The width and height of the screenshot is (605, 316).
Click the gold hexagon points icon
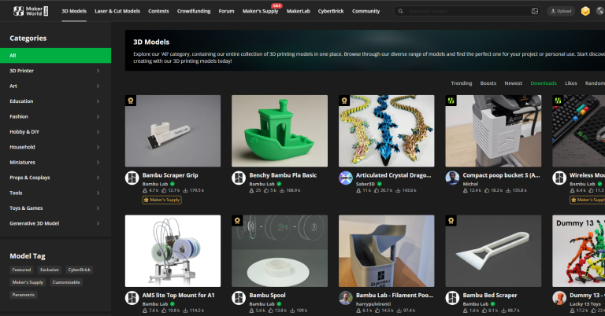click(x=585, y=11)
